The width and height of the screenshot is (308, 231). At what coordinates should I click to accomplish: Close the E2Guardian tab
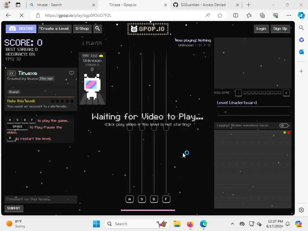point(238,5)
